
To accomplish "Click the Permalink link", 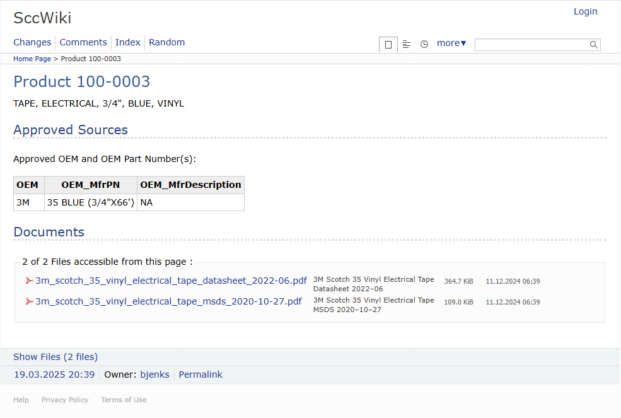I will click(200, 374).
